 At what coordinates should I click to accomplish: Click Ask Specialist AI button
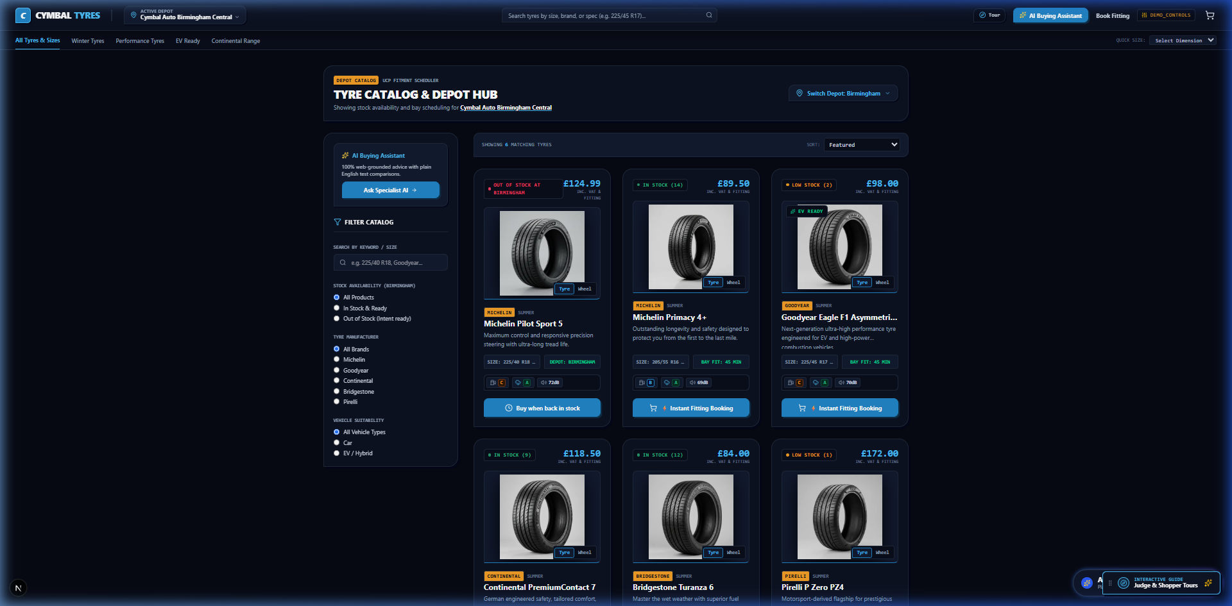(390, 190)
